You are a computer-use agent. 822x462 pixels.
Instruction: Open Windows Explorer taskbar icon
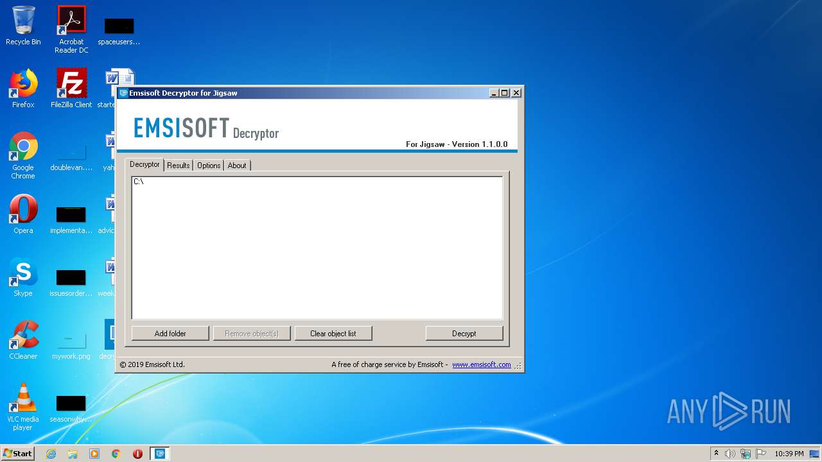point(73,454)
